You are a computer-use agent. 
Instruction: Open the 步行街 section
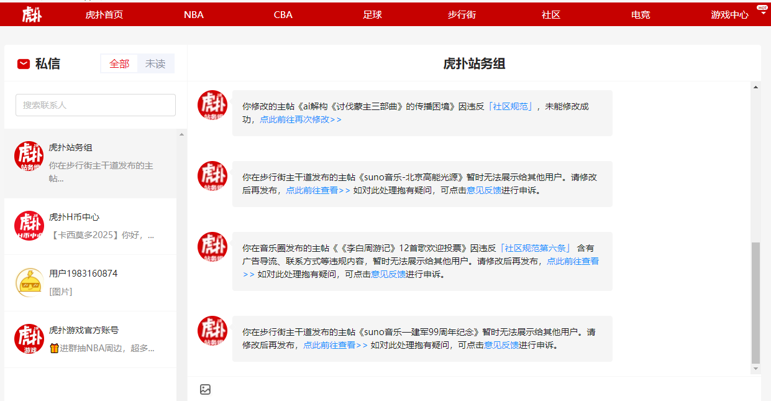462,15
